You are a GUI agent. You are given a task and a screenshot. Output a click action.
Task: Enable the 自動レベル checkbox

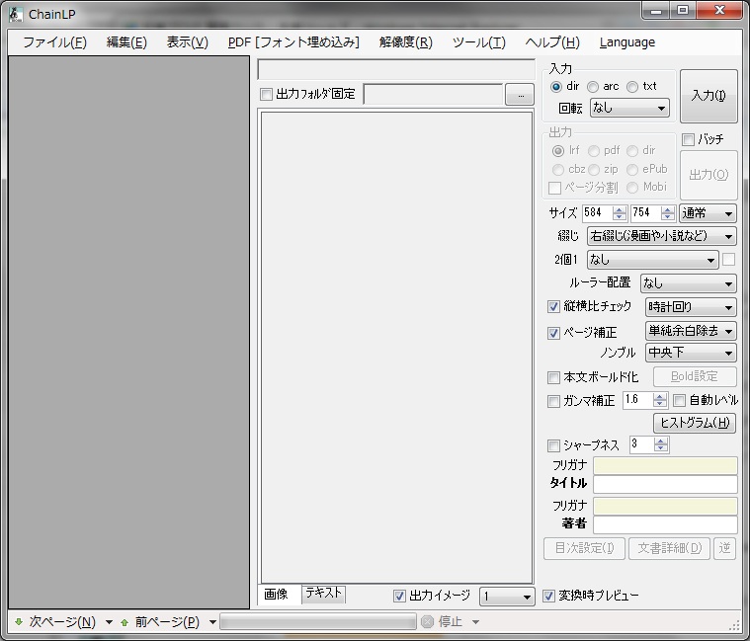679,401
